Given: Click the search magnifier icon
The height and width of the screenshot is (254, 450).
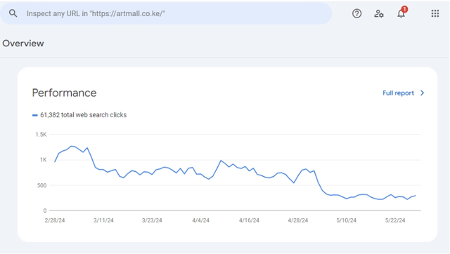Looking at the screenshot, I should [13, 13].
